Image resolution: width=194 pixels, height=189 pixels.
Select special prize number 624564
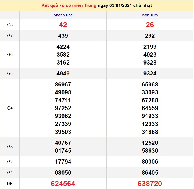pyautogui.click(x=63, y=184)
